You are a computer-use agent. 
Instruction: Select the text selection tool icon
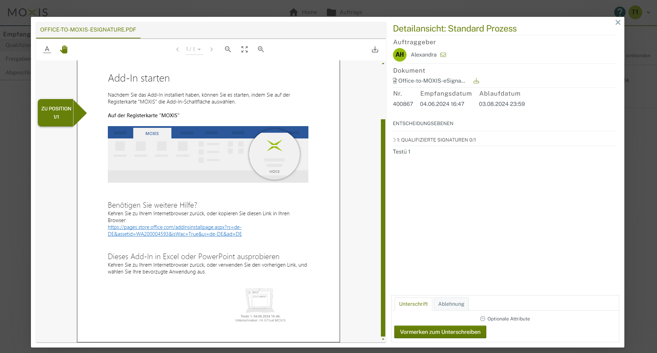[47, 49]
